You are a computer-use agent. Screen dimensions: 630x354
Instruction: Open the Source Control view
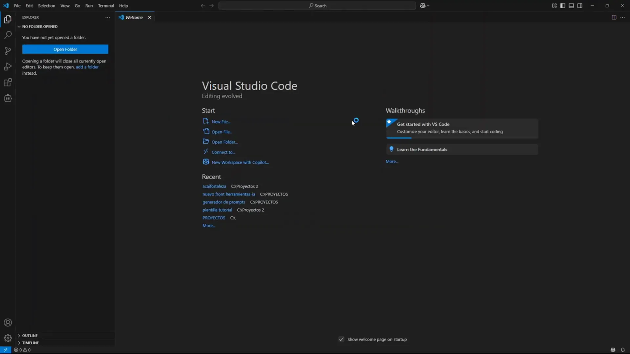(7, 51)
